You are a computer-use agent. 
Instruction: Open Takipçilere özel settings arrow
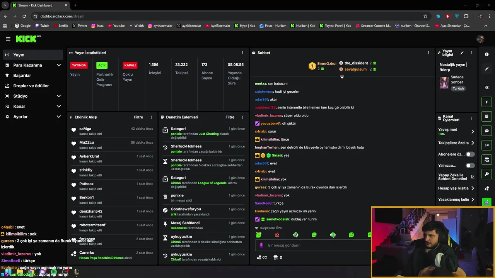click(x=473, y=143)
